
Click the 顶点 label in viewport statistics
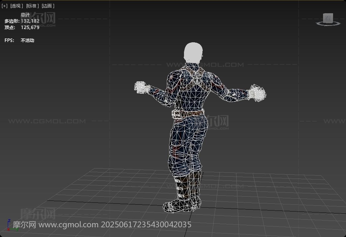tap(10, 27)
